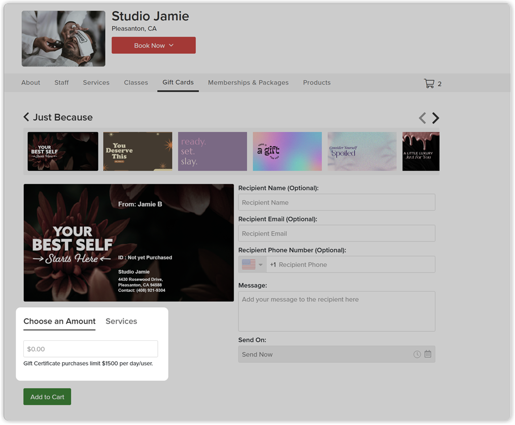Click the Send Now field
This screenshot has width=515, height=425.
click(x=337, y=354)
